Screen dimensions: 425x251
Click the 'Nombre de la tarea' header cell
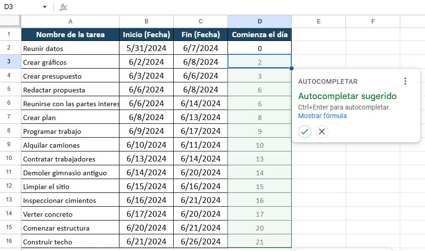pyautogui.click(x=70, y=34)
